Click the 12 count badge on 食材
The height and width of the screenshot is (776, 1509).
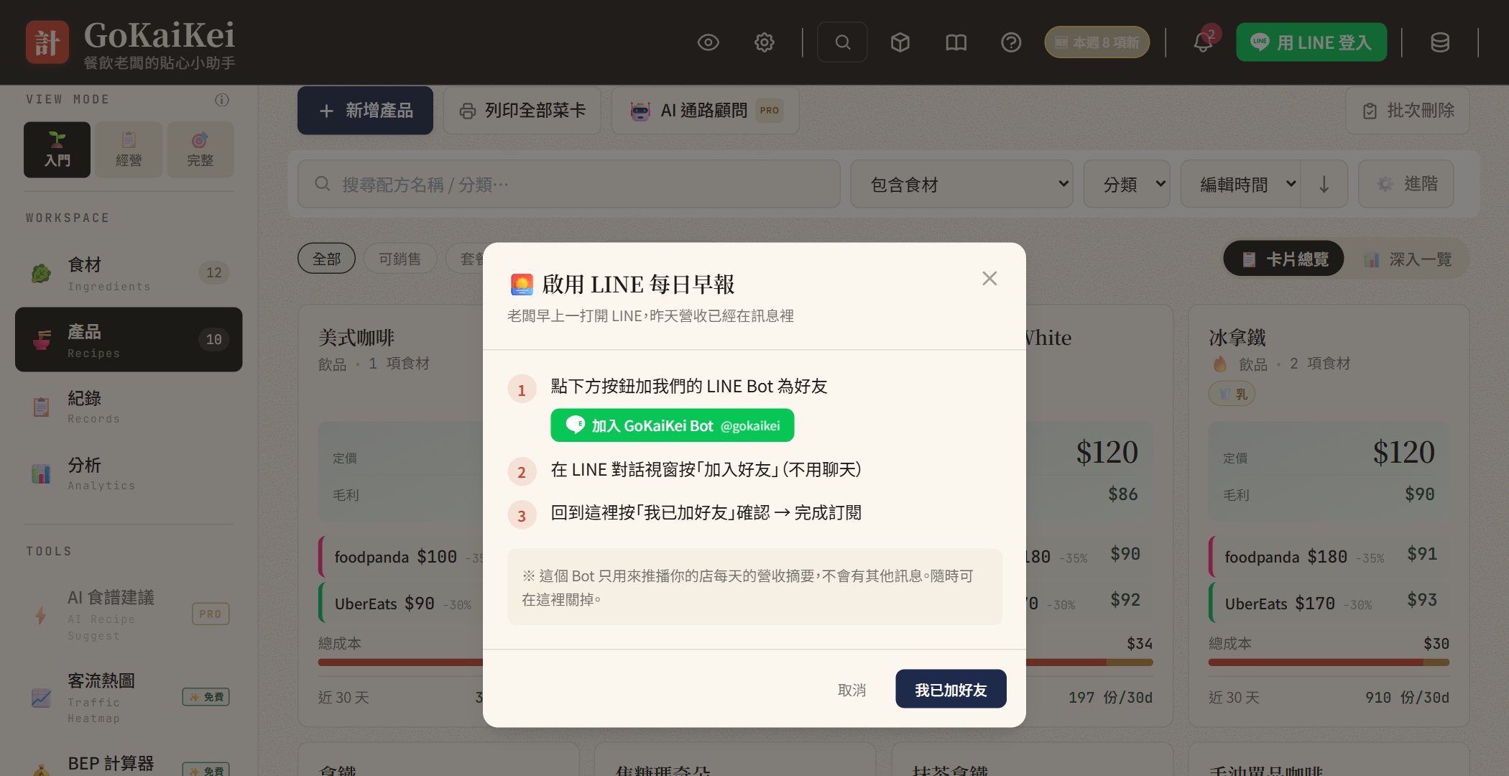pos(213,272)
